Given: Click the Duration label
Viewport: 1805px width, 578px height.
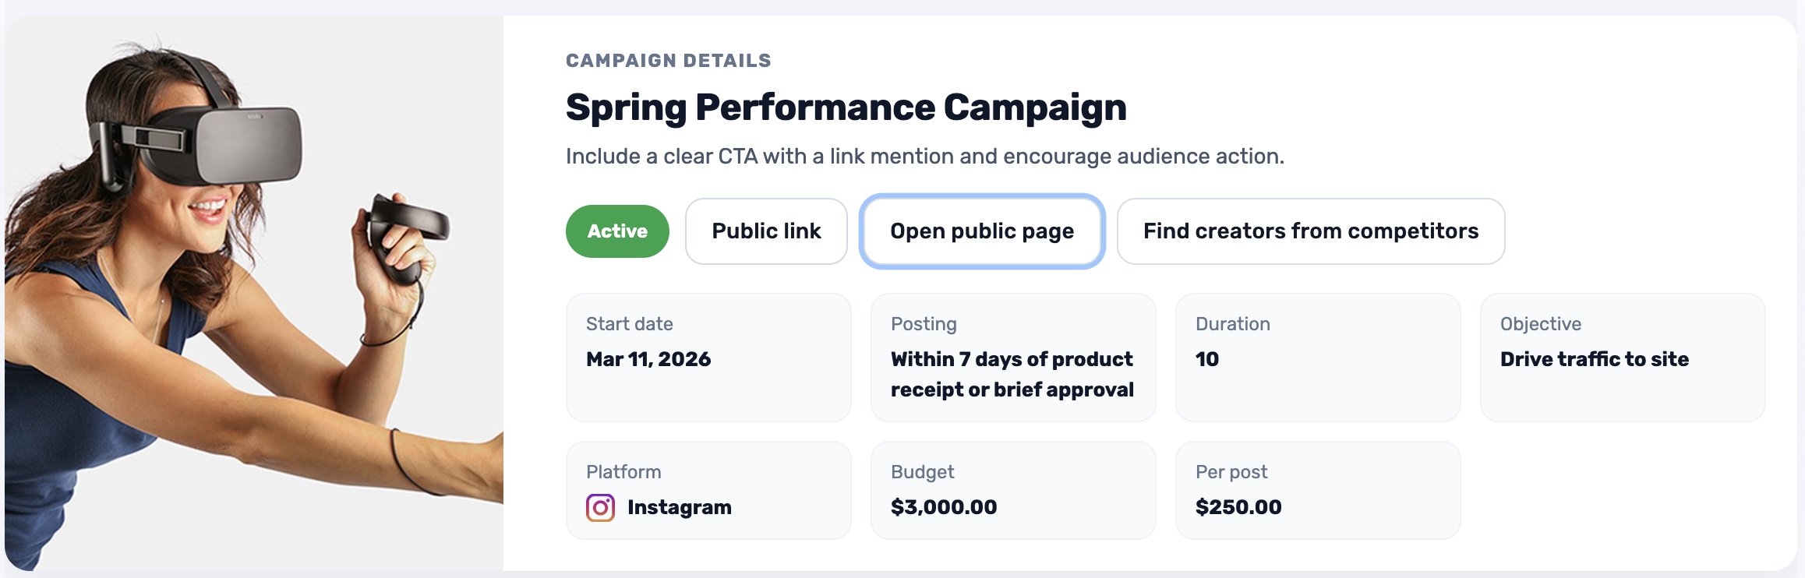Looking at the screenshot, I should tap(1232, 323).
